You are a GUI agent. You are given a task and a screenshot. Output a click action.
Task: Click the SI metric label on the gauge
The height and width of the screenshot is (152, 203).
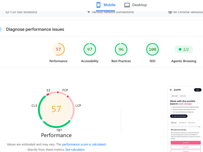tap(48, 90)
